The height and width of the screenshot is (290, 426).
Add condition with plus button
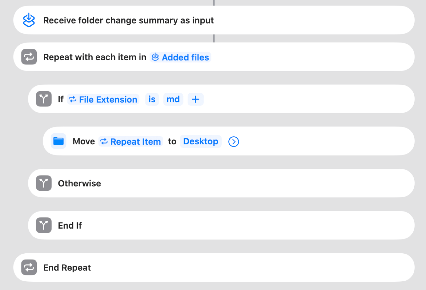pos(195,99)
